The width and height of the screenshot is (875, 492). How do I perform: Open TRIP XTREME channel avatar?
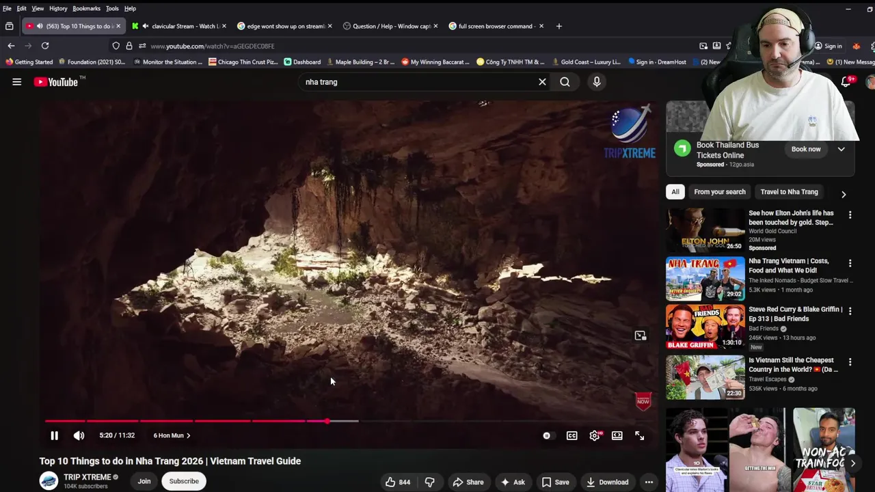click(x=49, y=481)
